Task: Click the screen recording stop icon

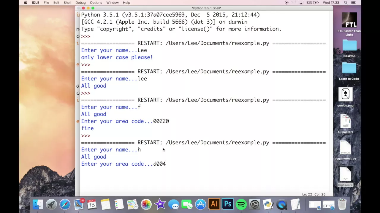Action: coord(286,3)
